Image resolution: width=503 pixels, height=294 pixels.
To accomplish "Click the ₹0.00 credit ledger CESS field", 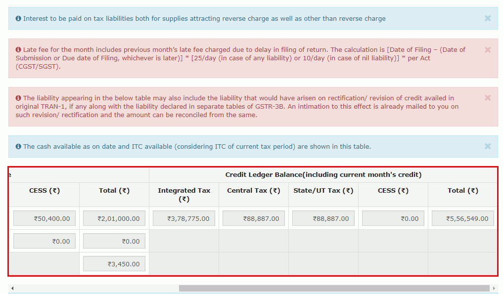I will coord(393,218).
